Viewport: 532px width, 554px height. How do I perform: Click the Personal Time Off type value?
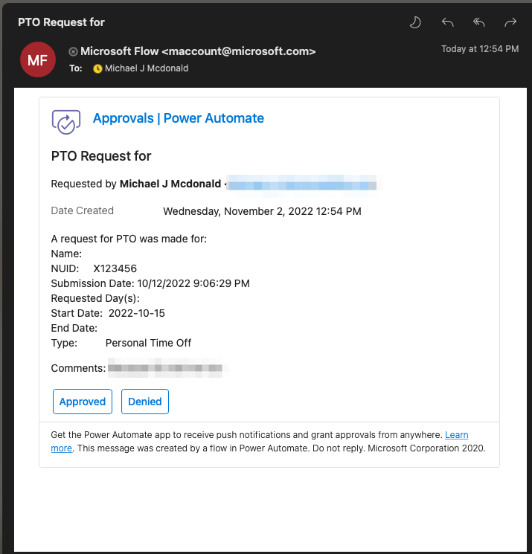click(148, 343)
